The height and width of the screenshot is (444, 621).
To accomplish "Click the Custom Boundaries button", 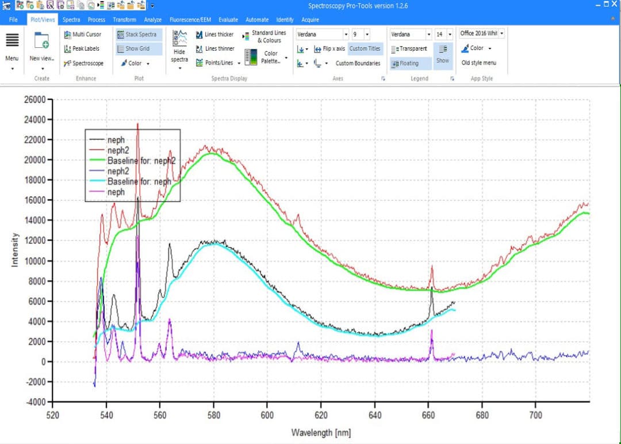I will (x=358, y=63).
